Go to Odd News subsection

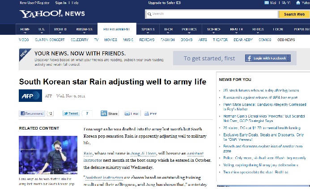pyautogui.click(x=286, y=40)
